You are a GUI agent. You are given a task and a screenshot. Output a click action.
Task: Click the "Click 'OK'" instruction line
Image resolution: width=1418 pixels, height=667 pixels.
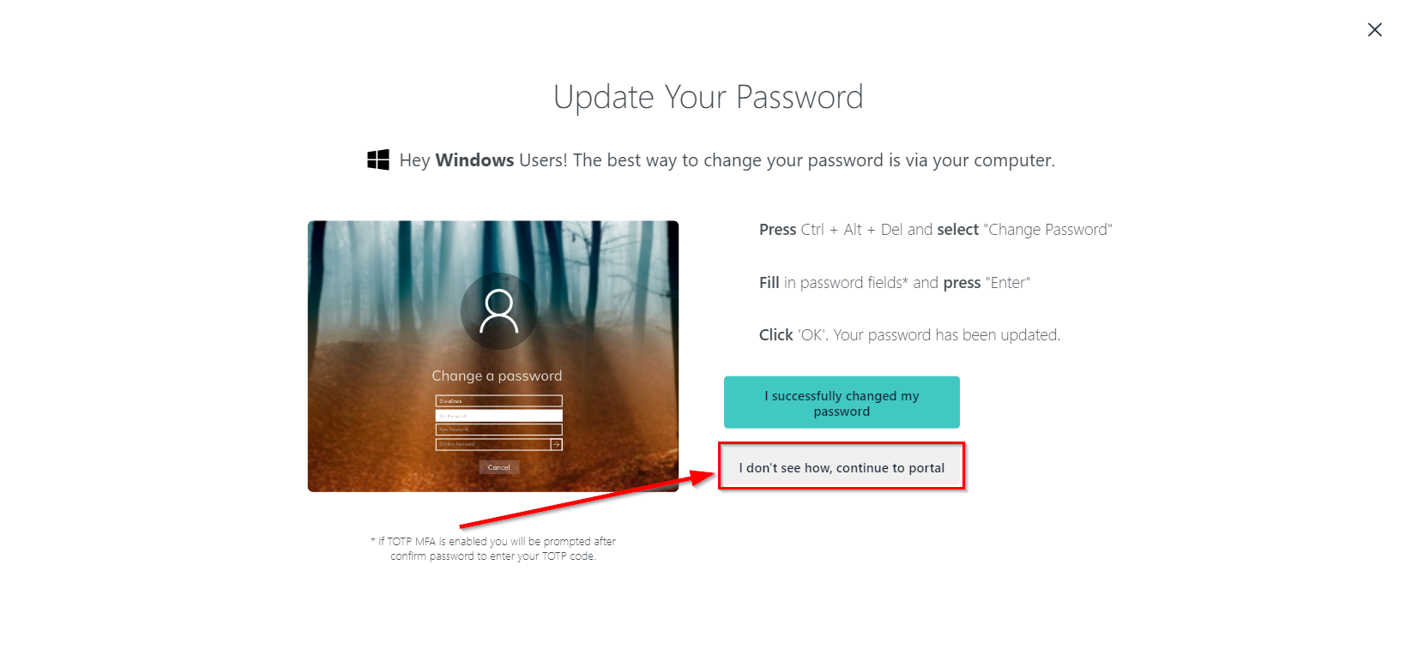[x=909, y=335]
